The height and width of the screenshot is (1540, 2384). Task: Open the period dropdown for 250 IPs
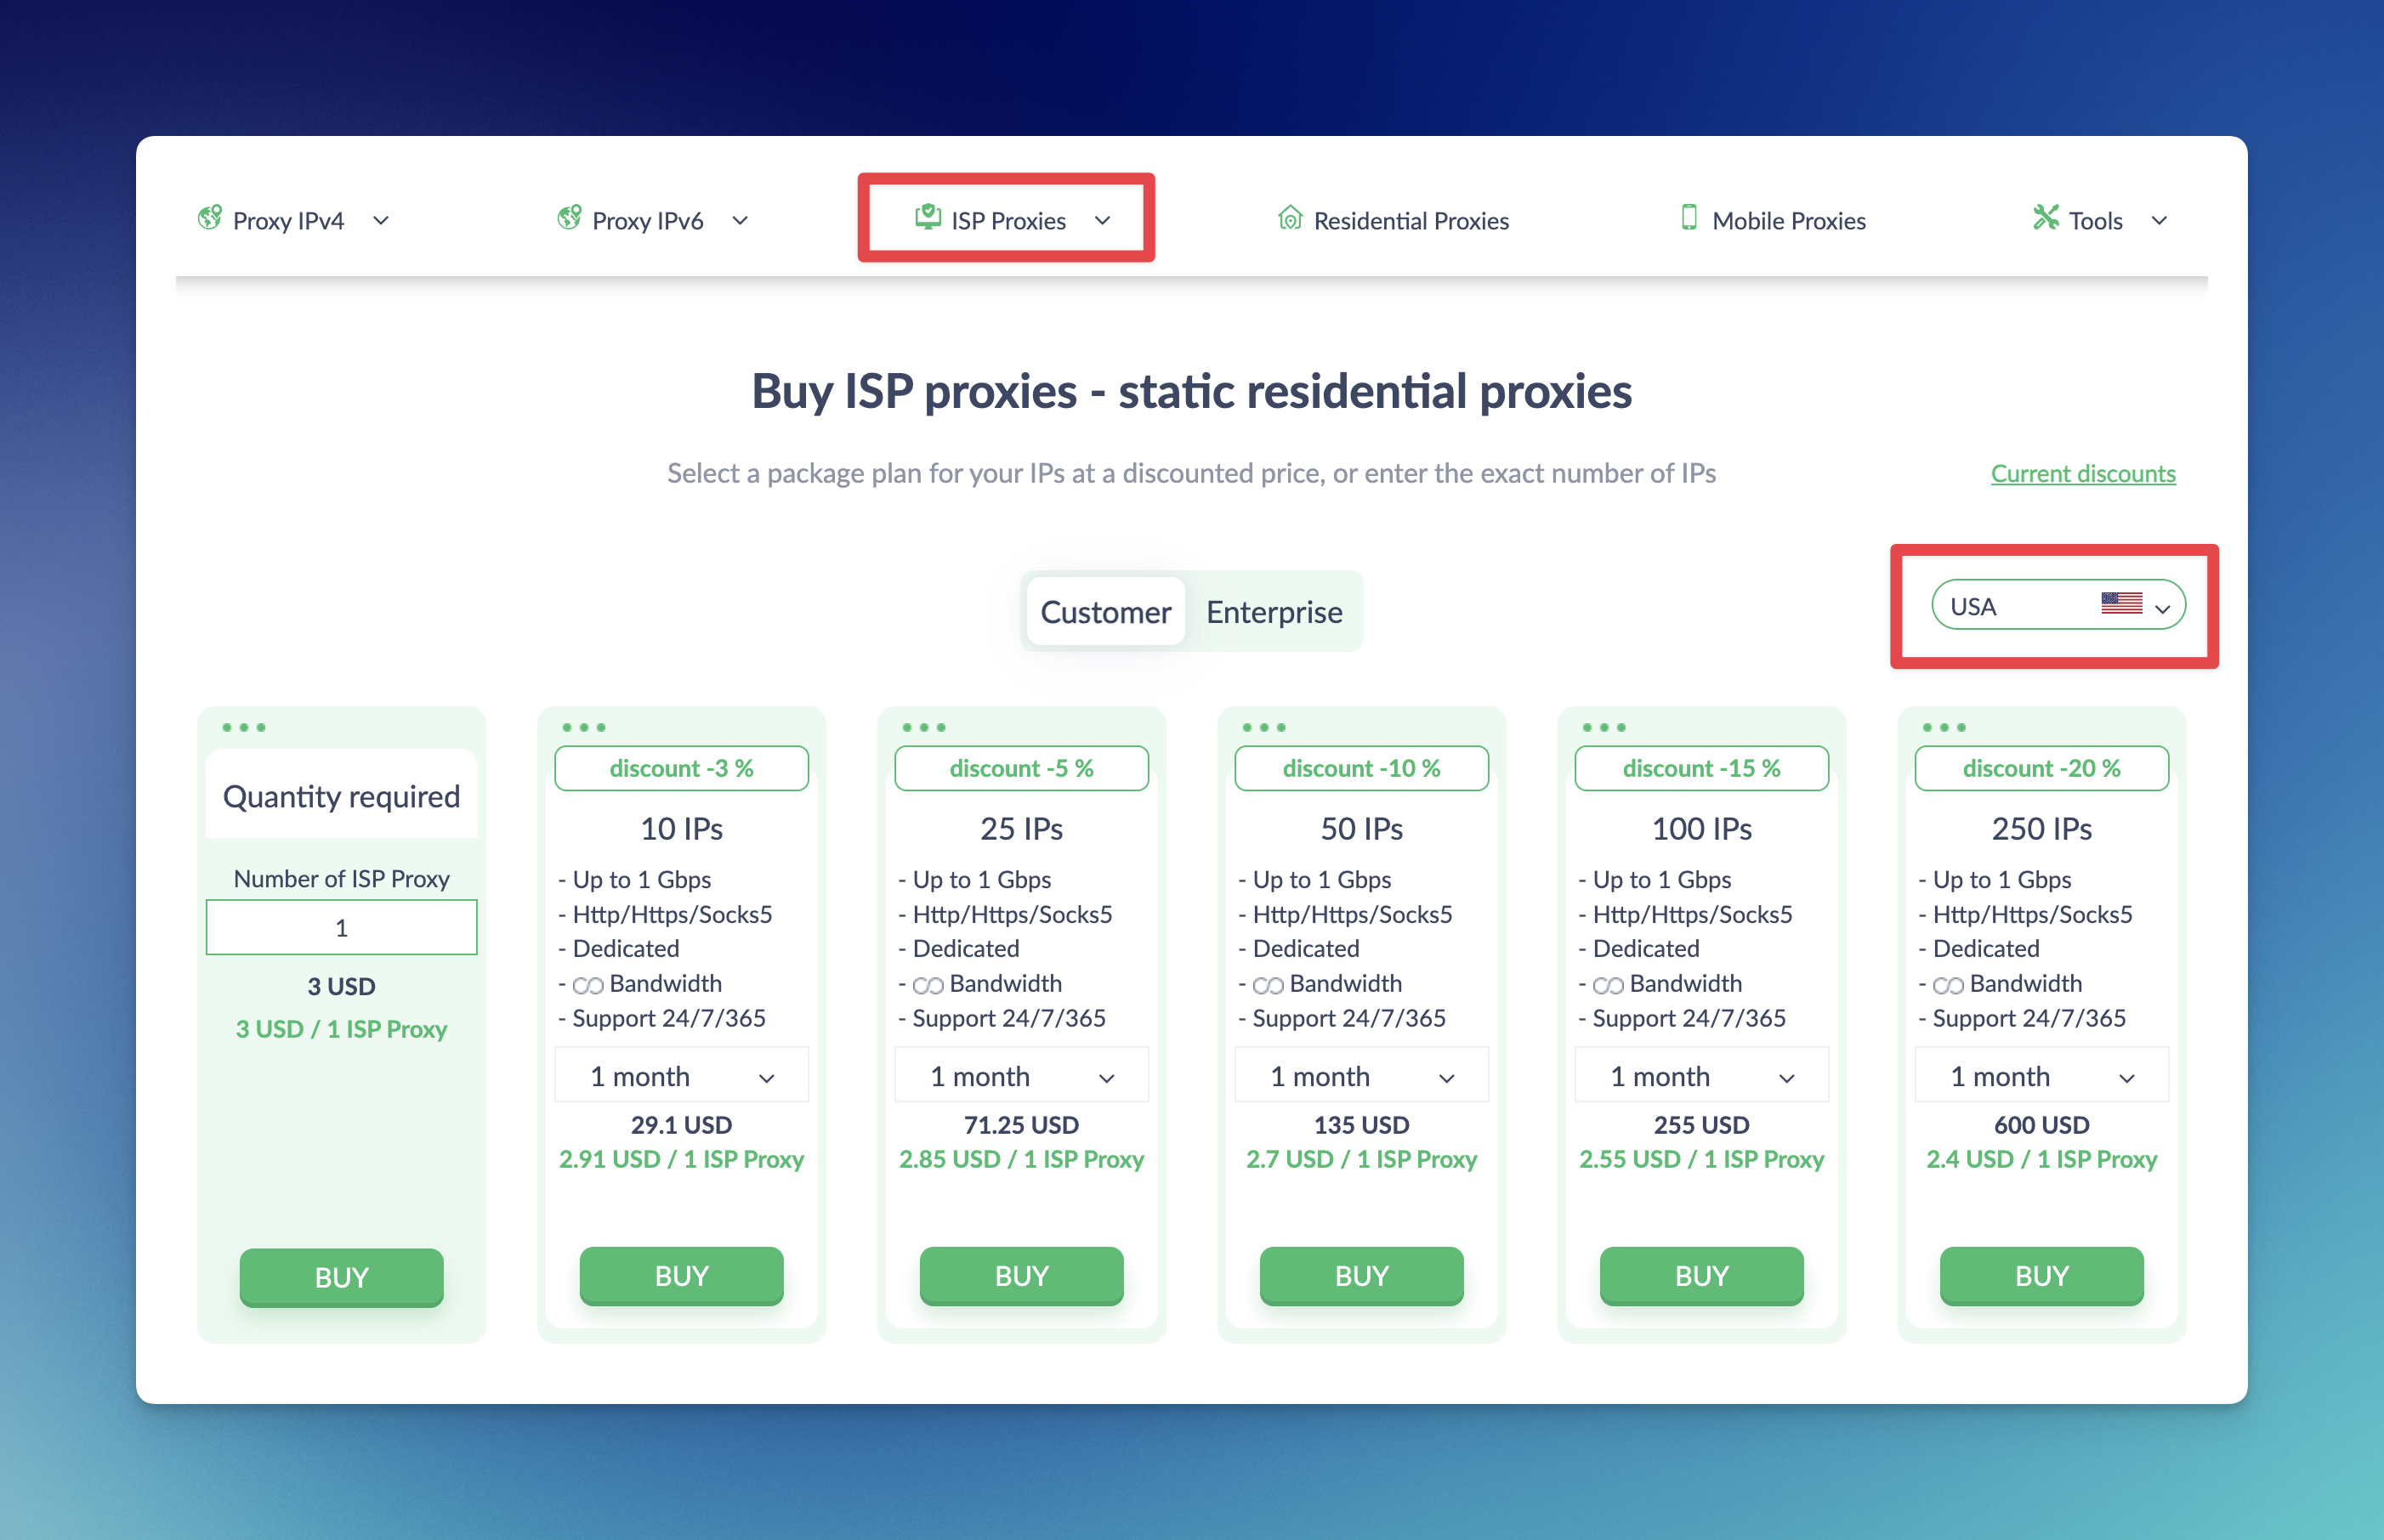click(2041, 1076)
